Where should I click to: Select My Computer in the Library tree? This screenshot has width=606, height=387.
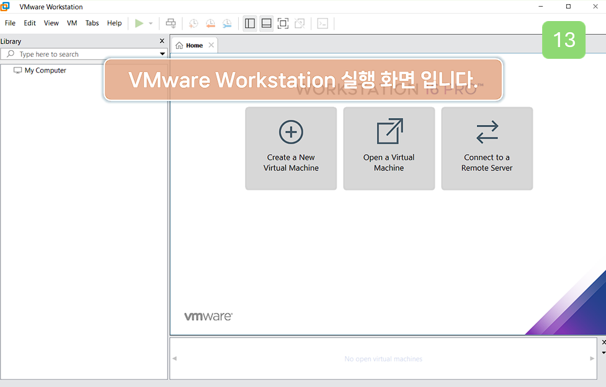coord(42,70)
